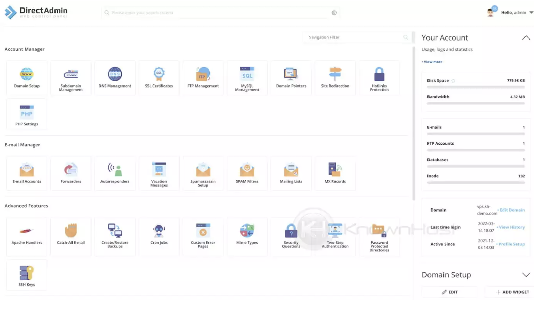Open search settings gear icon
This screenshot has width=545, height=325.
[x=334, y=13]
